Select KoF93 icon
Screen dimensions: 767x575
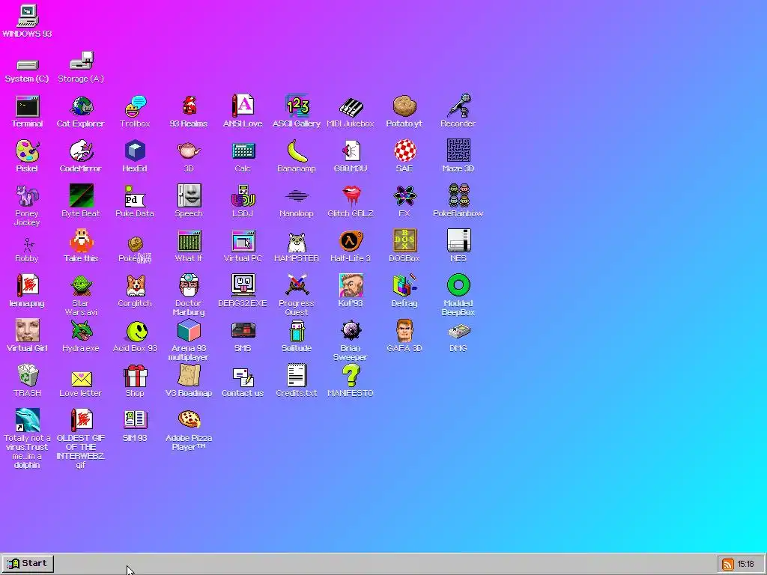pos(351,285)
